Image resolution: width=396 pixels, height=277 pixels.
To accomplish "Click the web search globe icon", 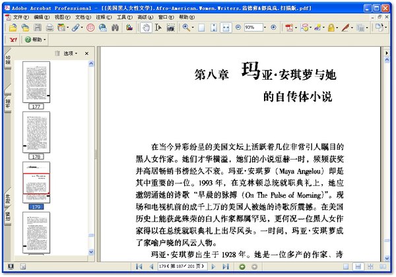I will point(102,27).
